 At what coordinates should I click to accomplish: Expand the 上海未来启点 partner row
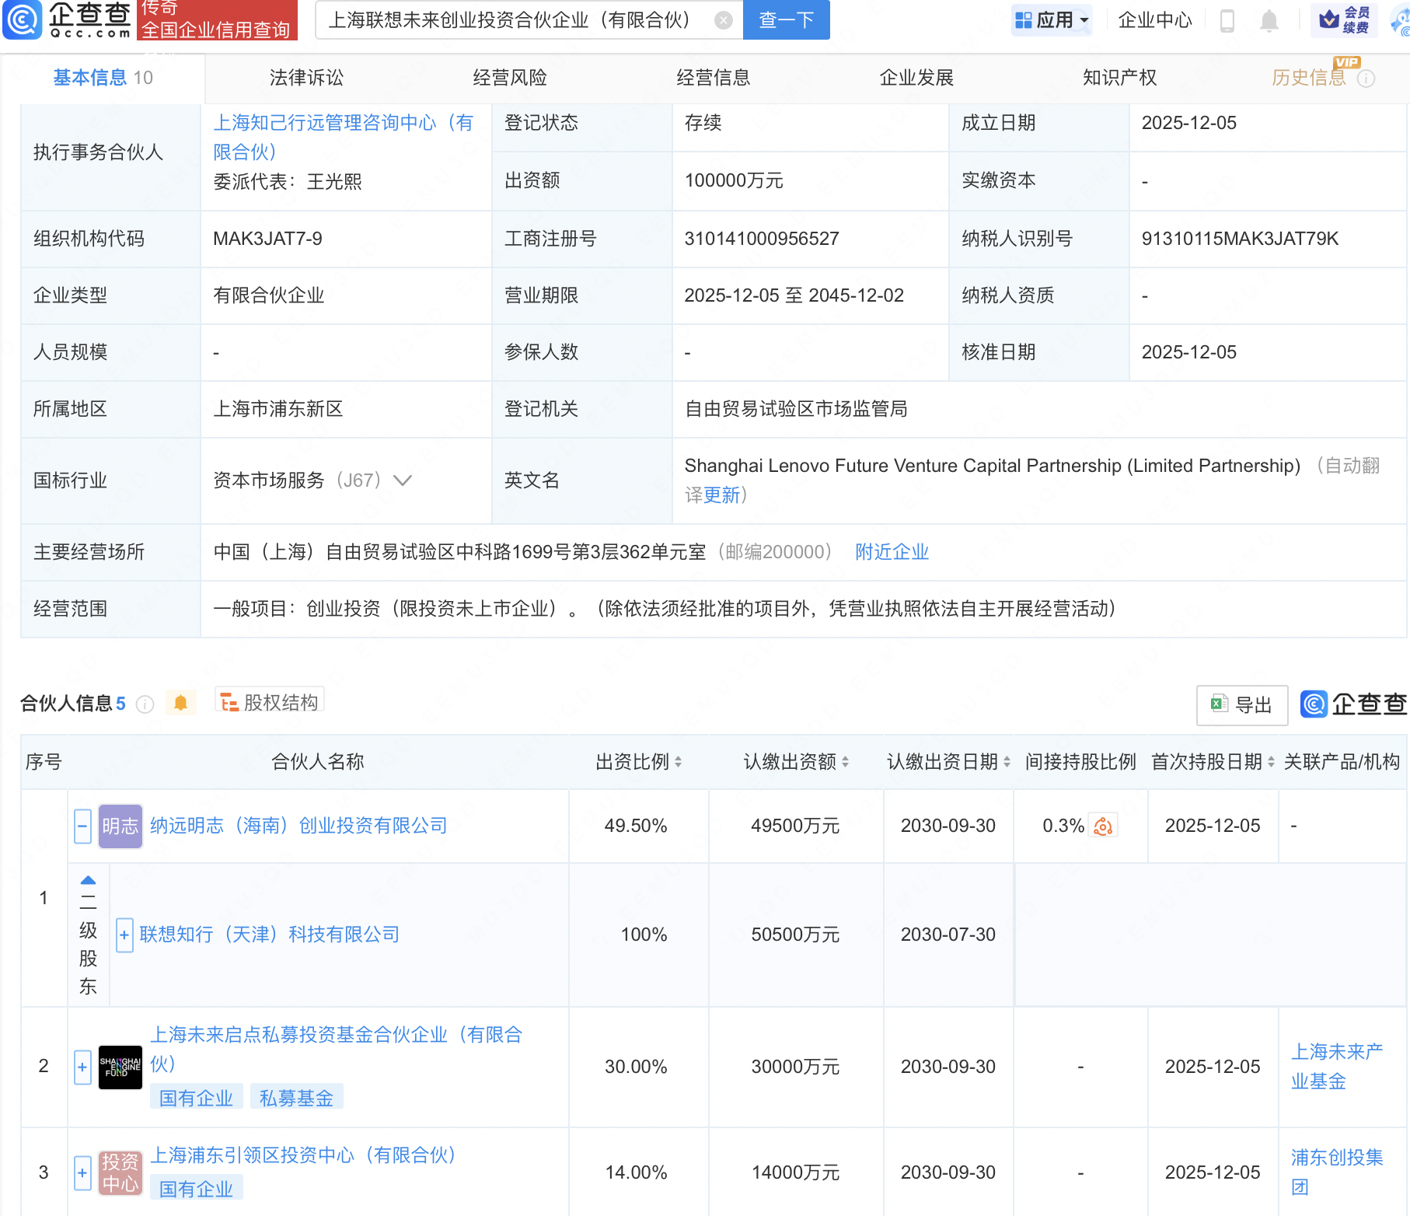pyautogui.click(x=82, y=1067)
